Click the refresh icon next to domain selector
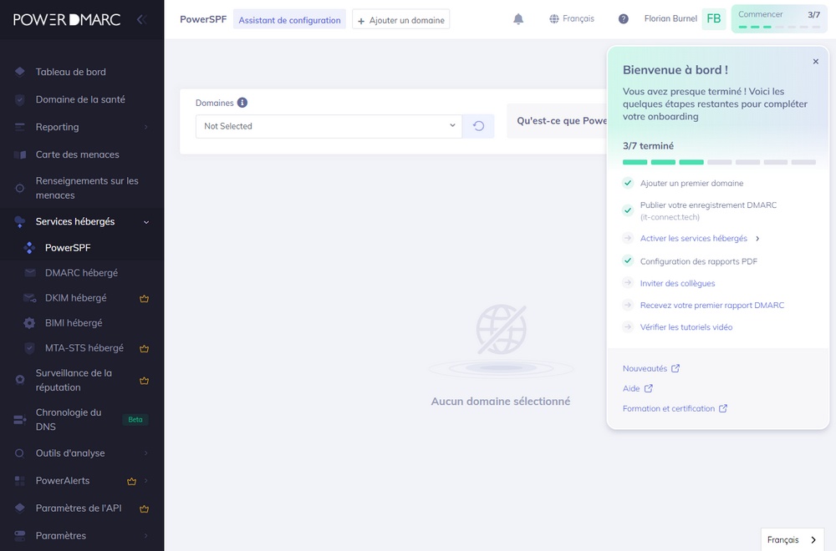Screen dimensions: 836x551 click(477, 124)
